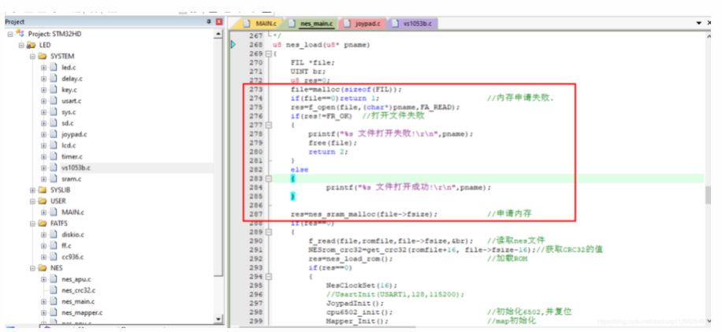This screenshot has height=332, width=722.
Task: Click line number 290 in the gutter
Action: coord(255,241)
